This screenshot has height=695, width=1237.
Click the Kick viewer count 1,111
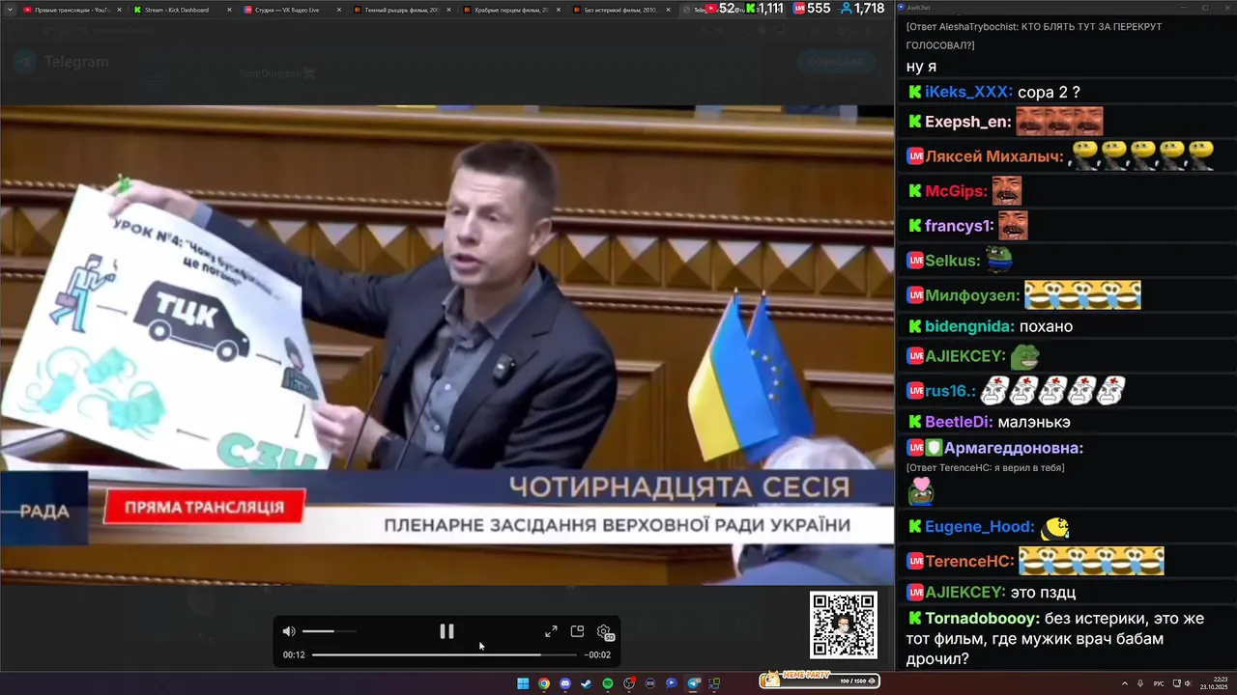tap(762, 9)
